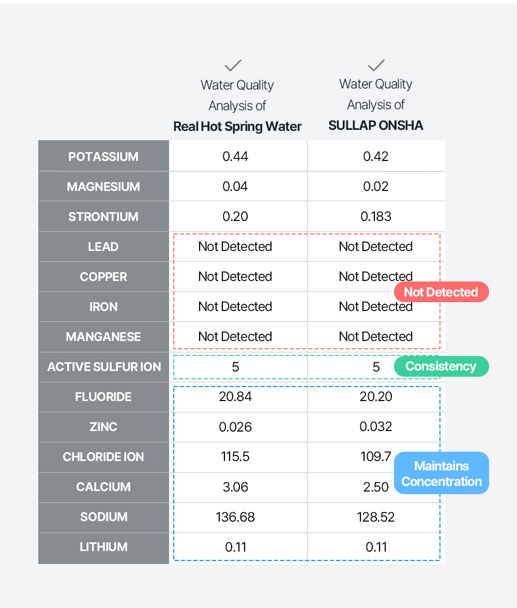The width and height of the screenshot is (517, 608).
Task: Click the blue Maintains Concentration badge
Action: pyautogui.click(x=442, y=473)
